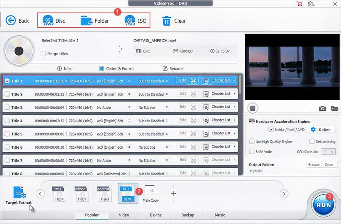Stop the preview playback
Viewport: 341px width, 224px height.
pyautogui.click(x=253, y=108)
